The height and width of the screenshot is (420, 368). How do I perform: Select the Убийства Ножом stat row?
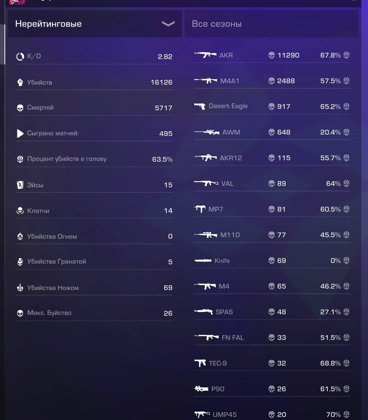coord(94,288)
